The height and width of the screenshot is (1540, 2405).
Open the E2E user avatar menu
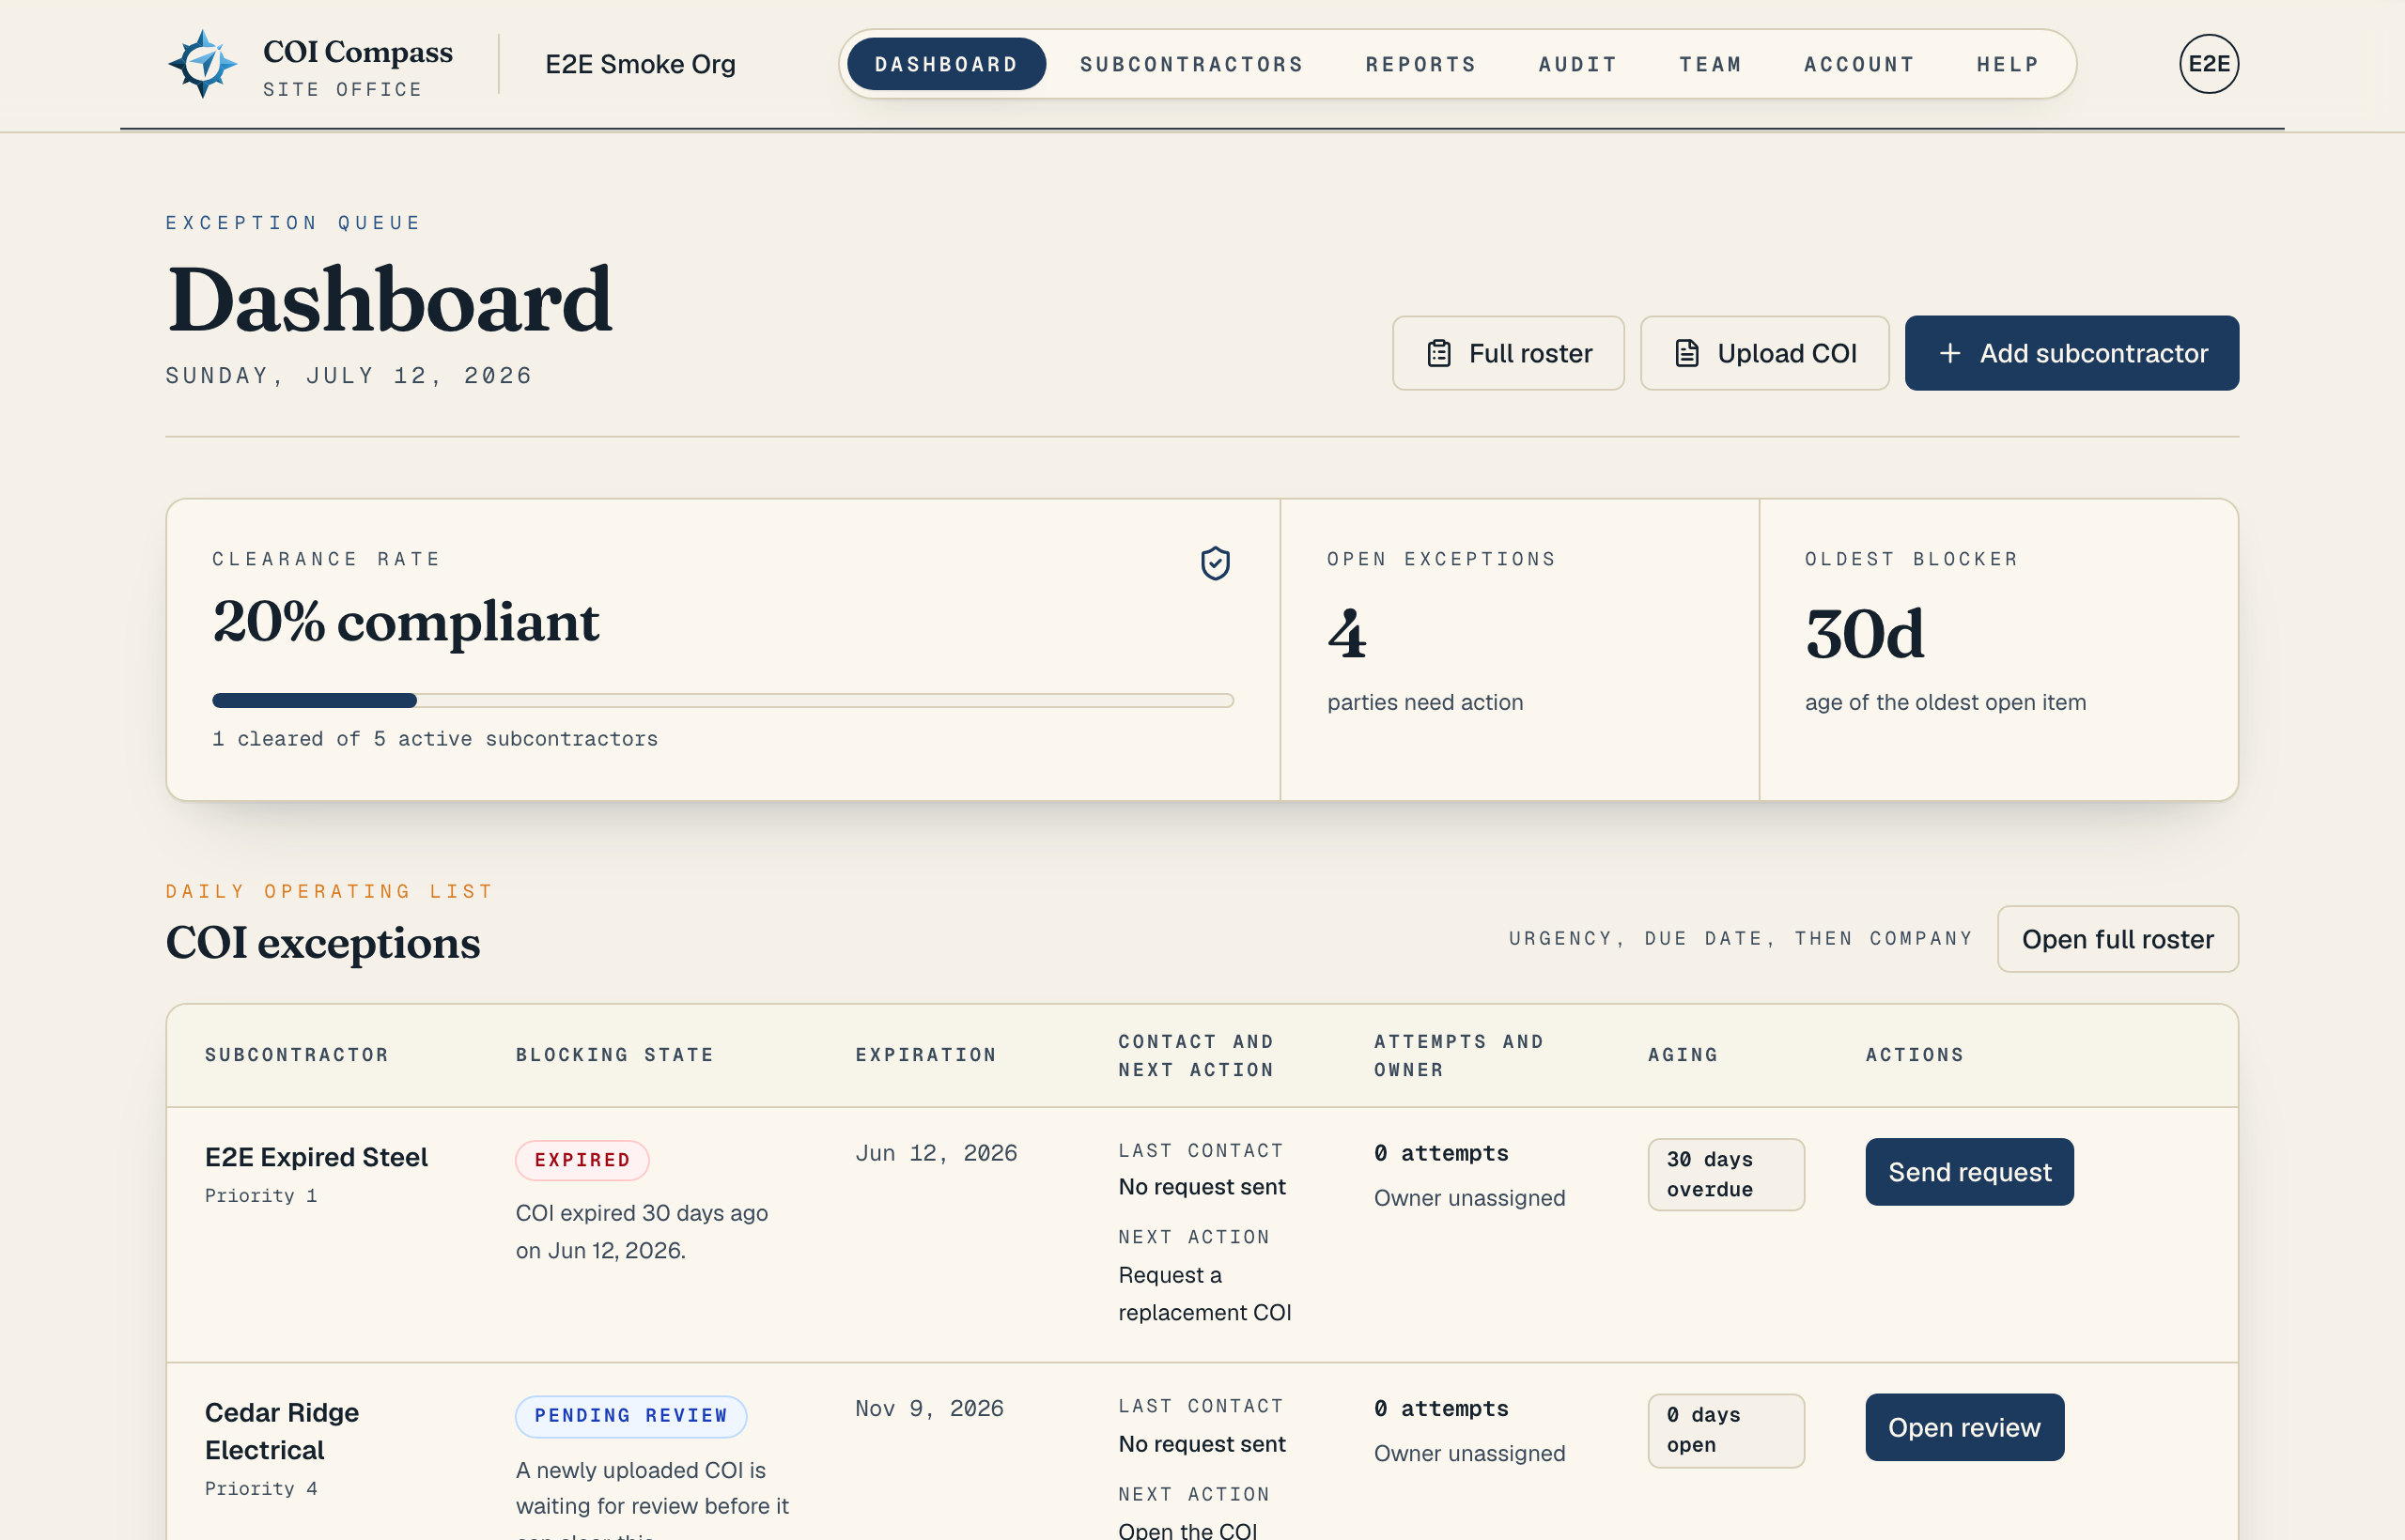[2209, 64]
